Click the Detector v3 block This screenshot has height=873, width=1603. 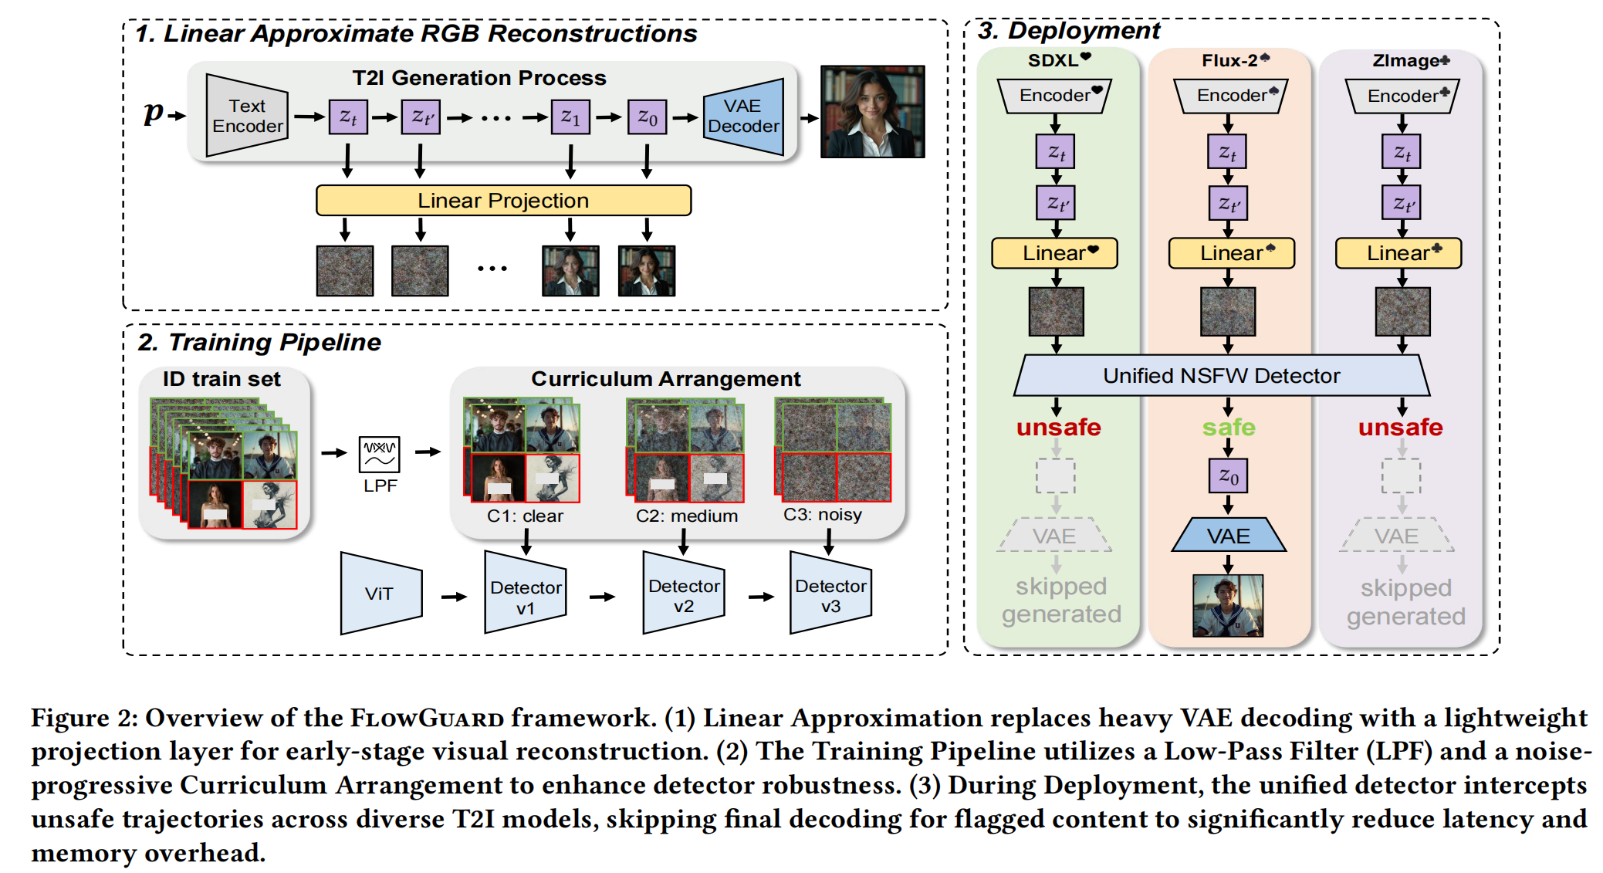[x=830, y=593]
